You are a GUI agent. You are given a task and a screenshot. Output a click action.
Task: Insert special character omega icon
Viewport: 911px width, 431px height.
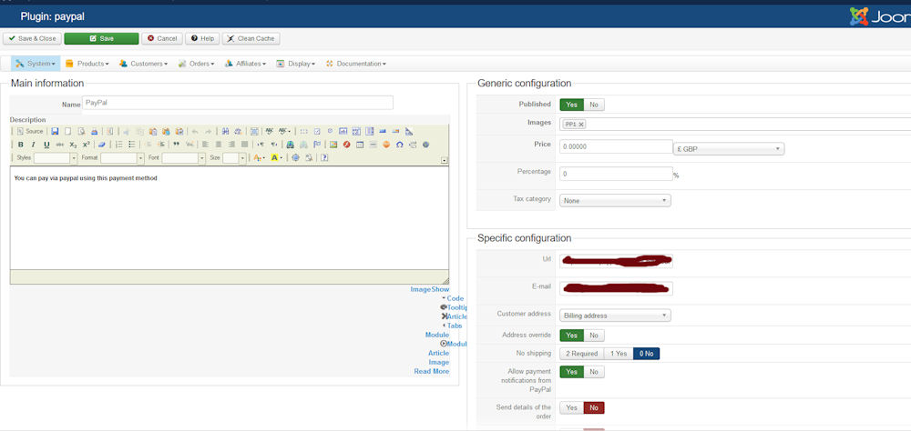pyautogui.click(x=400, y=145)
